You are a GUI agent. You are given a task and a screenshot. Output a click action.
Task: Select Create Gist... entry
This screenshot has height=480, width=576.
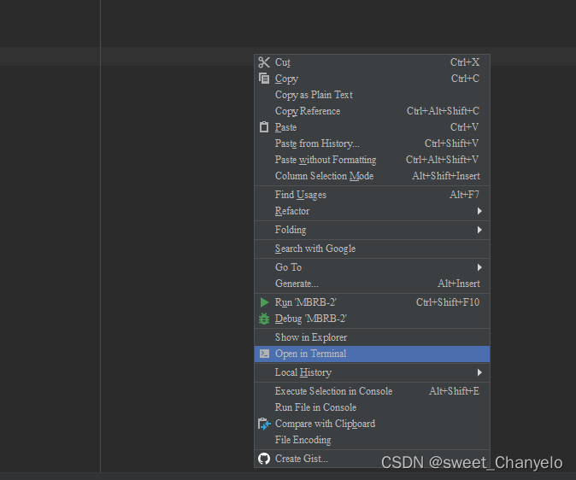[372, 459]
